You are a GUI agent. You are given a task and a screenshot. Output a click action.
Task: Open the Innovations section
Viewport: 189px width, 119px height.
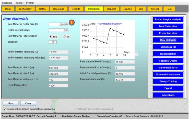pyautogui.click(x=168, y=95)
